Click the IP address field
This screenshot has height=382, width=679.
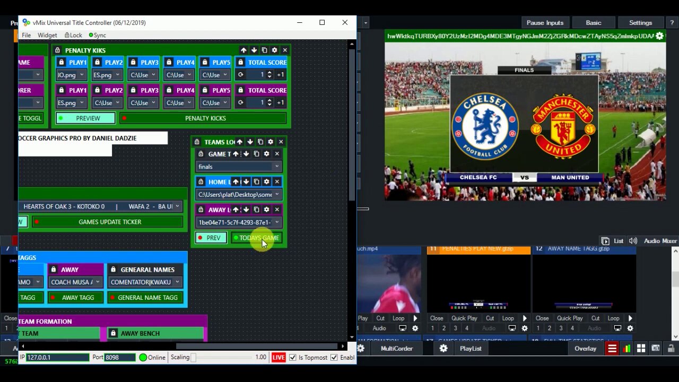point(57,358)
